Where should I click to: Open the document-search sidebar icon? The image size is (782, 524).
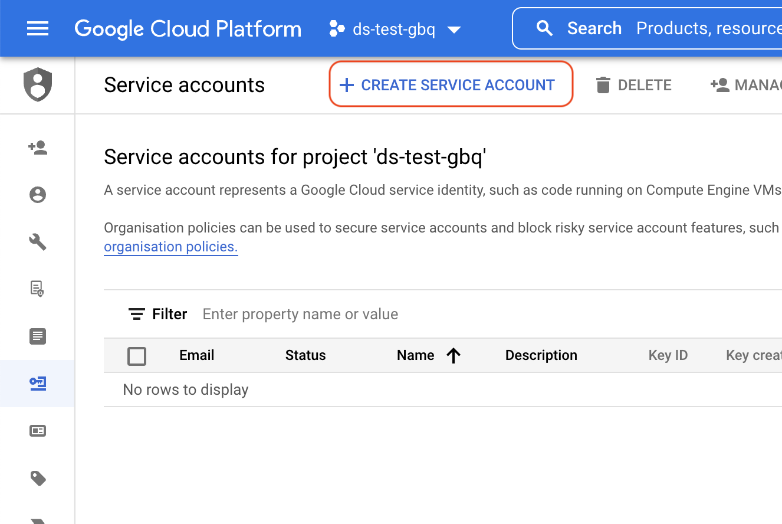[x=38, y=289]
